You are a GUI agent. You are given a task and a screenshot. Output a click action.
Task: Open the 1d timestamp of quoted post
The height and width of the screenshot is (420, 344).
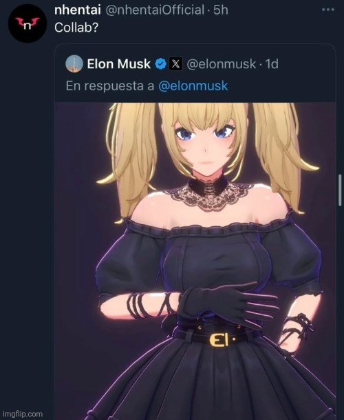[272, 63]
